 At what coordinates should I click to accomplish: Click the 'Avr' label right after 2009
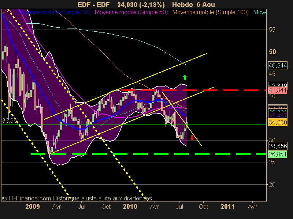point(57,207)
